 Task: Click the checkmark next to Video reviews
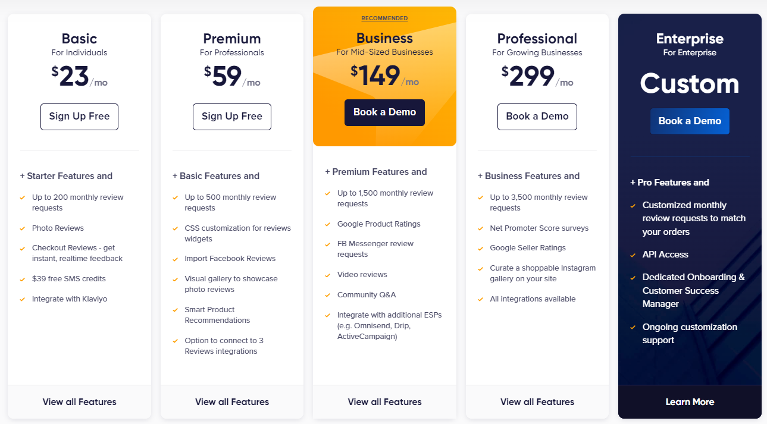point(328,275)
